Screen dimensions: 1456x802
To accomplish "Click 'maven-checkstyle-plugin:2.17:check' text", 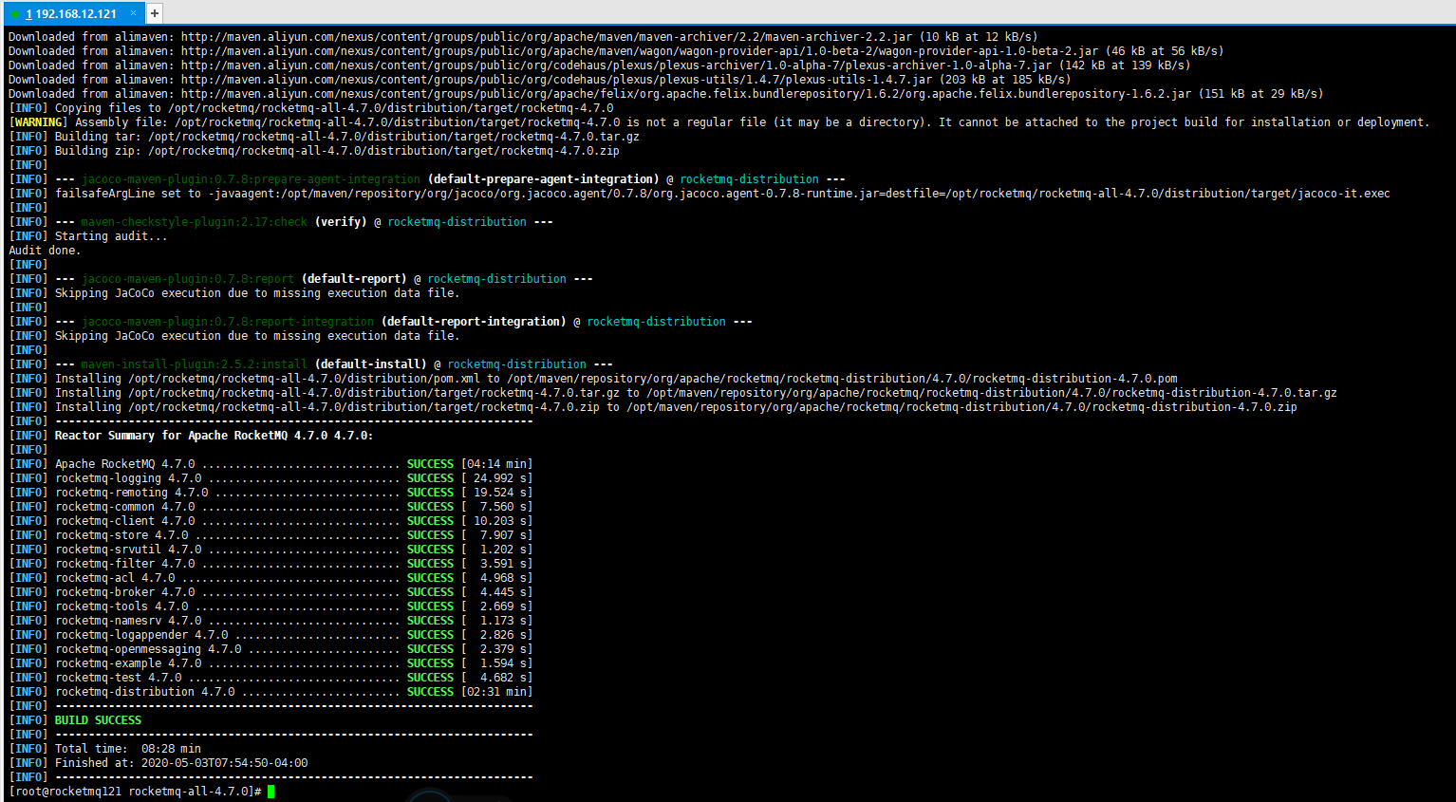I will point(195,222).
